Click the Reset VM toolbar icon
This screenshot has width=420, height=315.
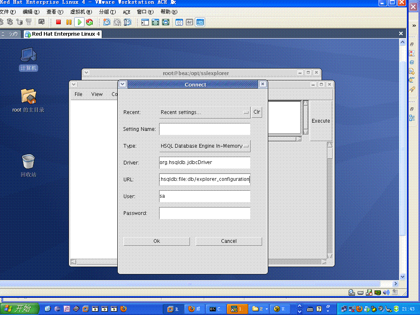click(89, 22)
